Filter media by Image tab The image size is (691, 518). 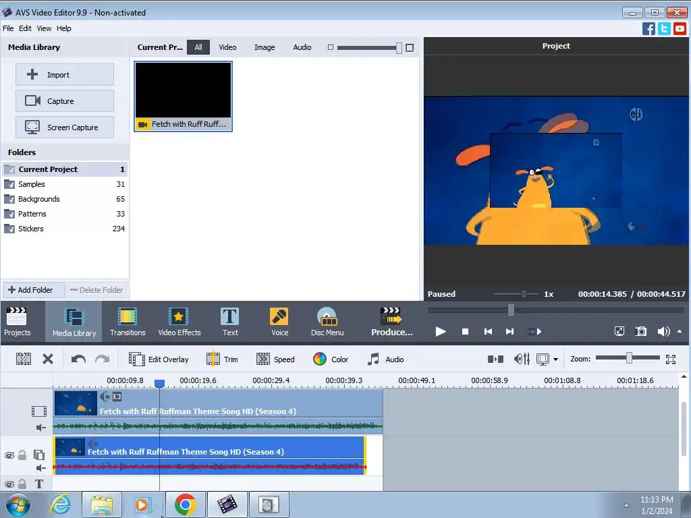pyautogui.click(x=265, y=47)
